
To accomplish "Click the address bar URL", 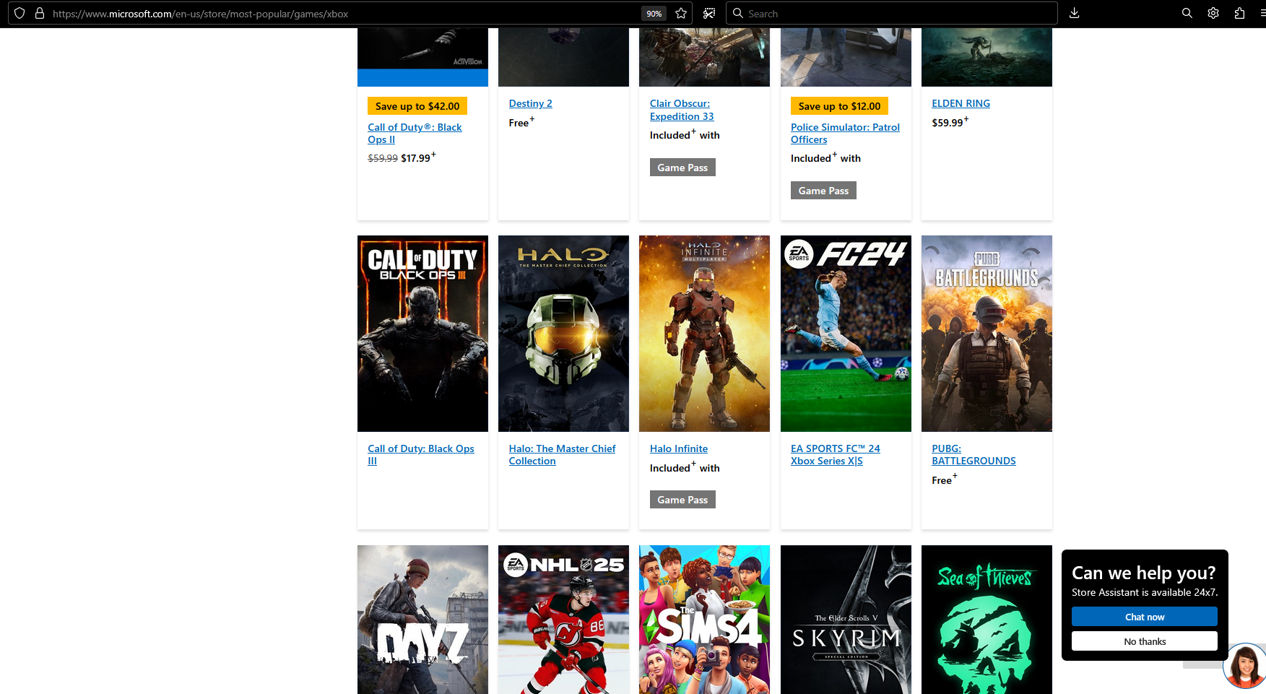I will 200,14.
